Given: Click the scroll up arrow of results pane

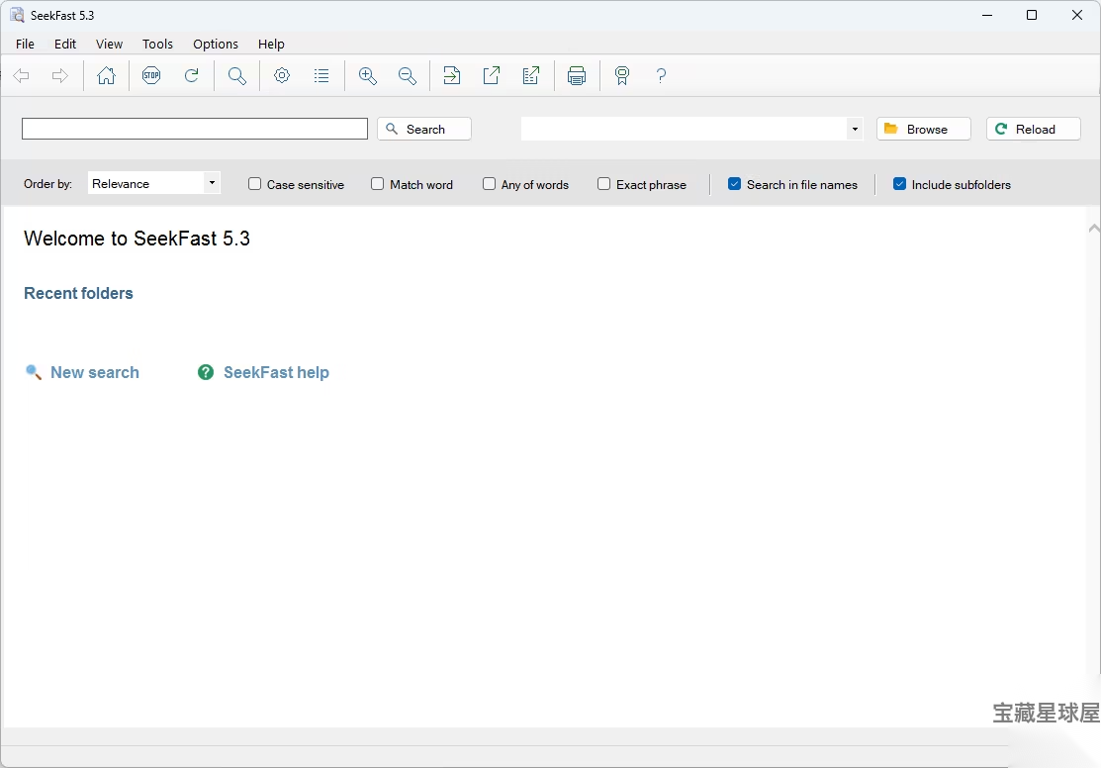Looking at the screenshot, I should pos(1094,228).
